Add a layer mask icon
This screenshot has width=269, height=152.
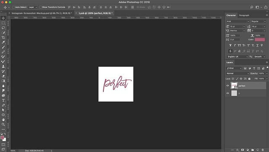click(x=243, y=150)
